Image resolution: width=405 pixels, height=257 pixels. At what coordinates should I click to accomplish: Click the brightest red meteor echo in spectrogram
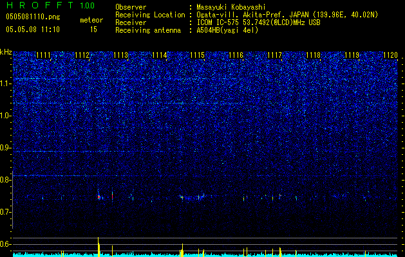(x=99, y=197)
